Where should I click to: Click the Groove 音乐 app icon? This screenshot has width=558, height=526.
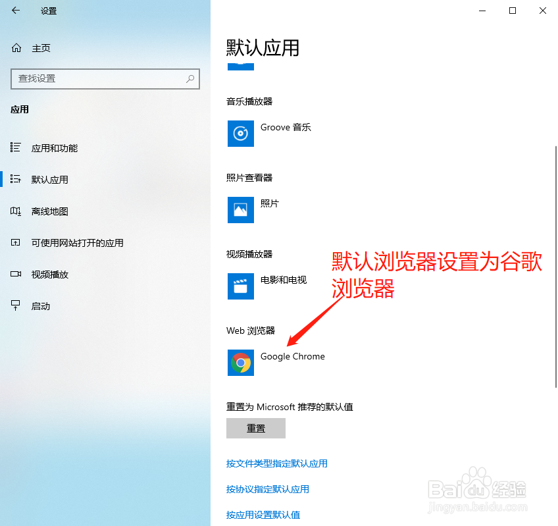click(240, 134)
